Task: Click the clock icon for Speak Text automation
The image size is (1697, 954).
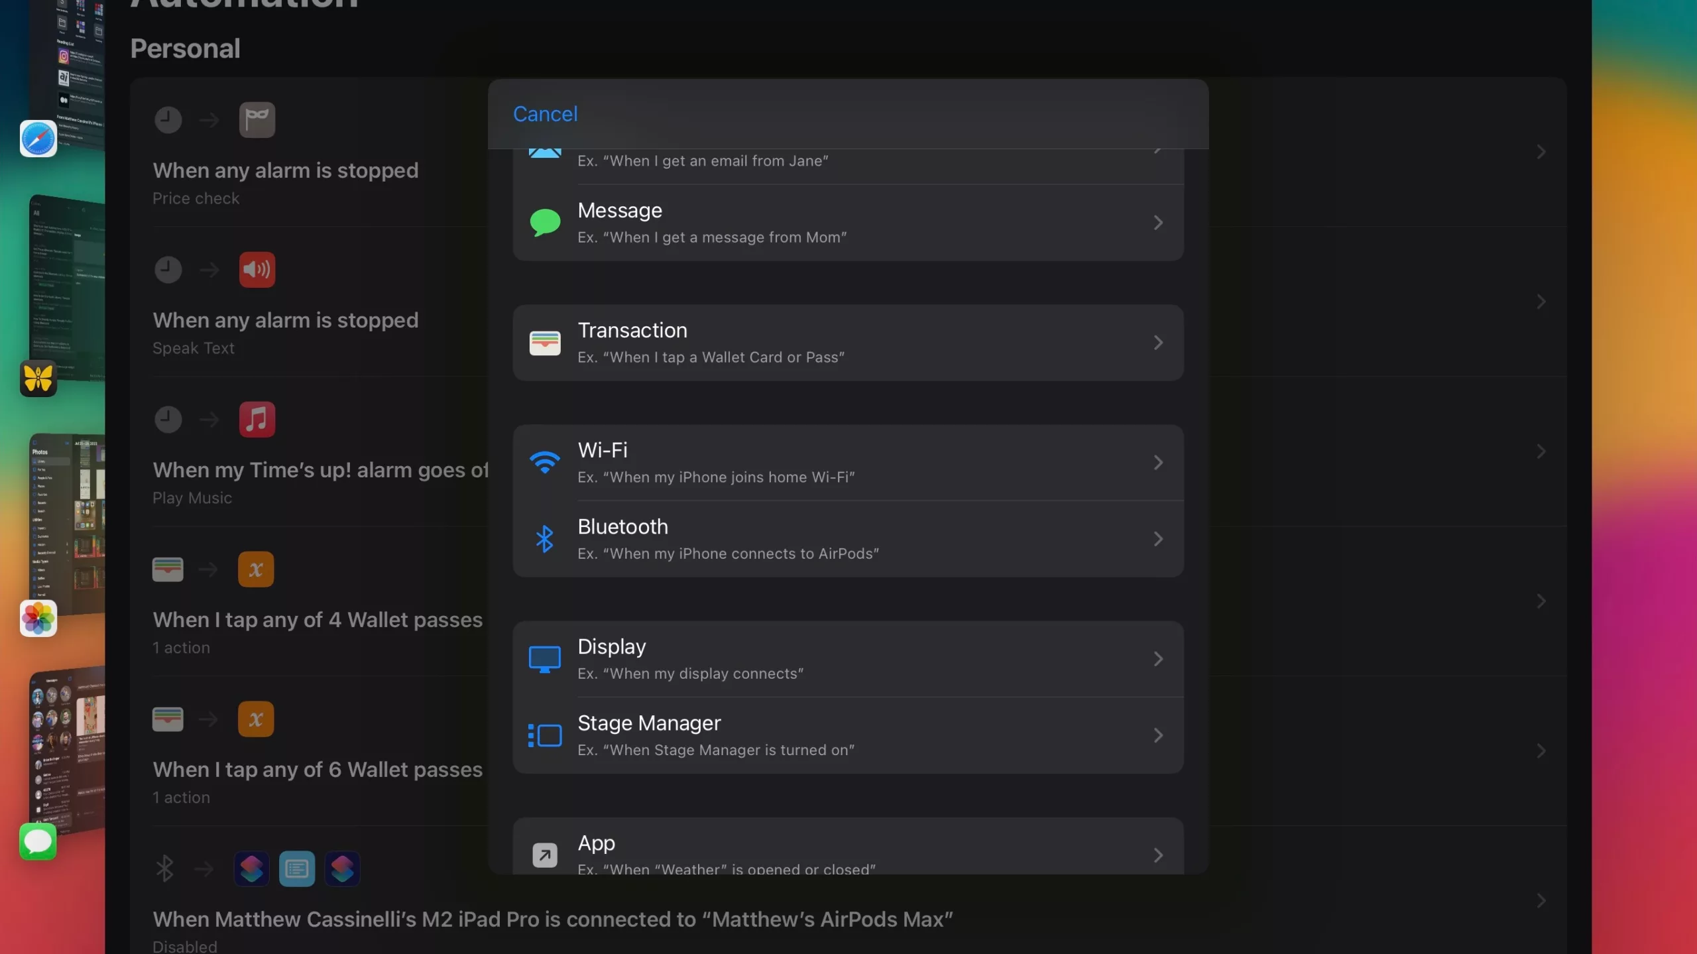Action: 168,270
